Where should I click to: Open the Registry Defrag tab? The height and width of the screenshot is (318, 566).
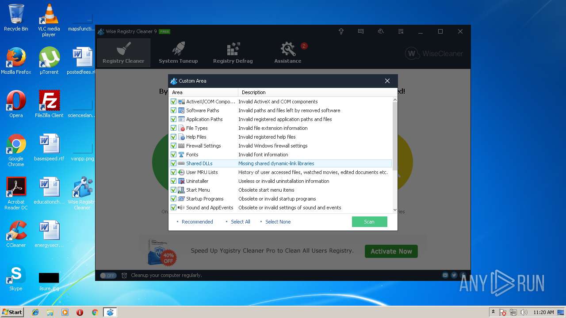[233, 53]
